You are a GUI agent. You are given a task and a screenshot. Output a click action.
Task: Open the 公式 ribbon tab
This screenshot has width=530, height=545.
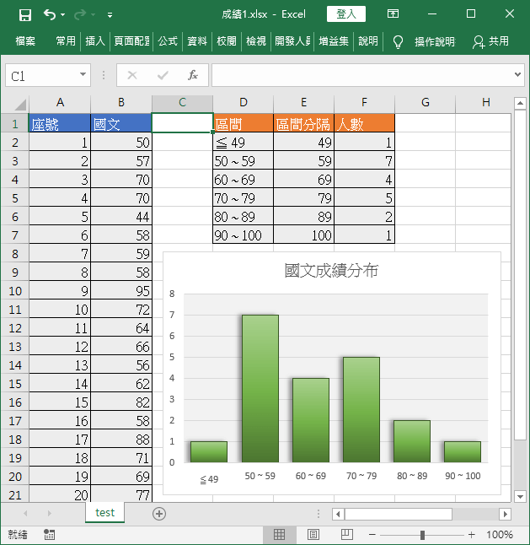[x=168, y=41]
